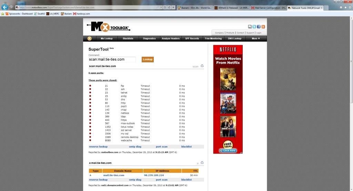The height and width of the screenshot is (191, 353).
Task: Click the page scrollbar up arrow
Action: (x=351, y=19)
